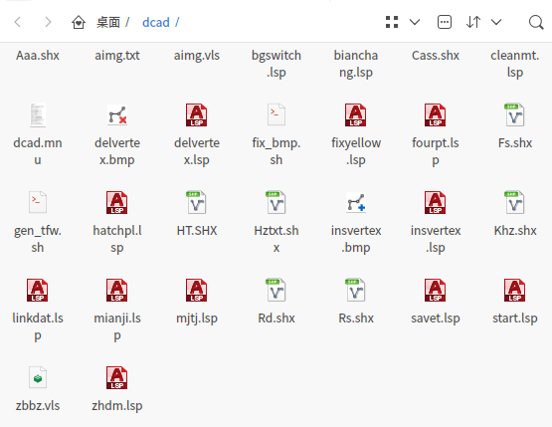Select the fourpt.lsp file icon
552x427 pixels.
(435, 114)
